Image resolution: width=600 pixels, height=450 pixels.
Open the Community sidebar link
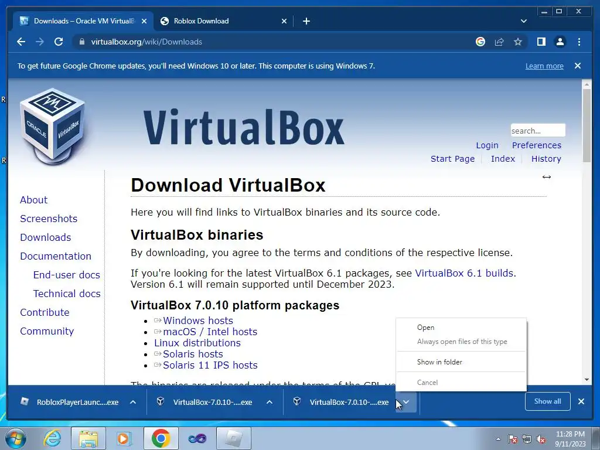tap(47, 331)
